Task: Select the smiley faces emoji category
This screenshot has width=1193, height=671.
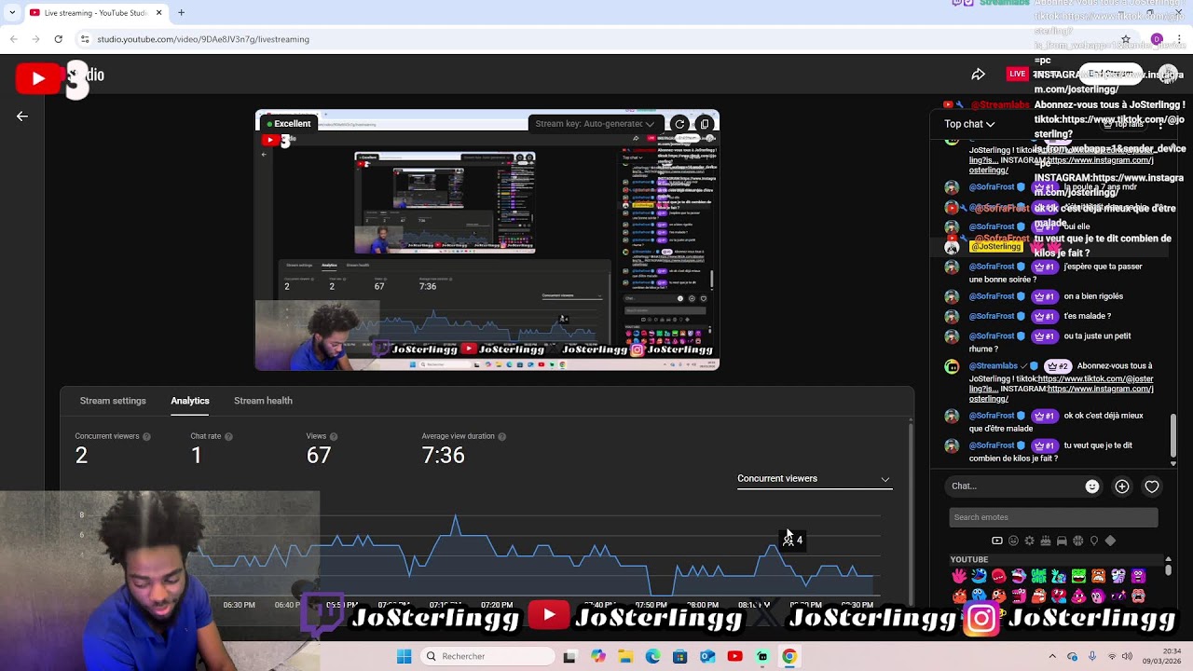Action: point(1013,541)
